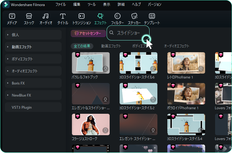The height and width of the screenshot is (153, 232).
Task: Select the エレガントなスライドショー thumbnail
Action: click(x=91, y=94)
